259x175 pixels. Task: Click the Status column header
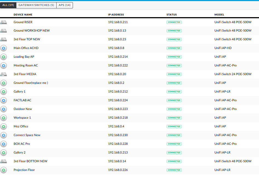pyautogui.click(x=172, y=15)
